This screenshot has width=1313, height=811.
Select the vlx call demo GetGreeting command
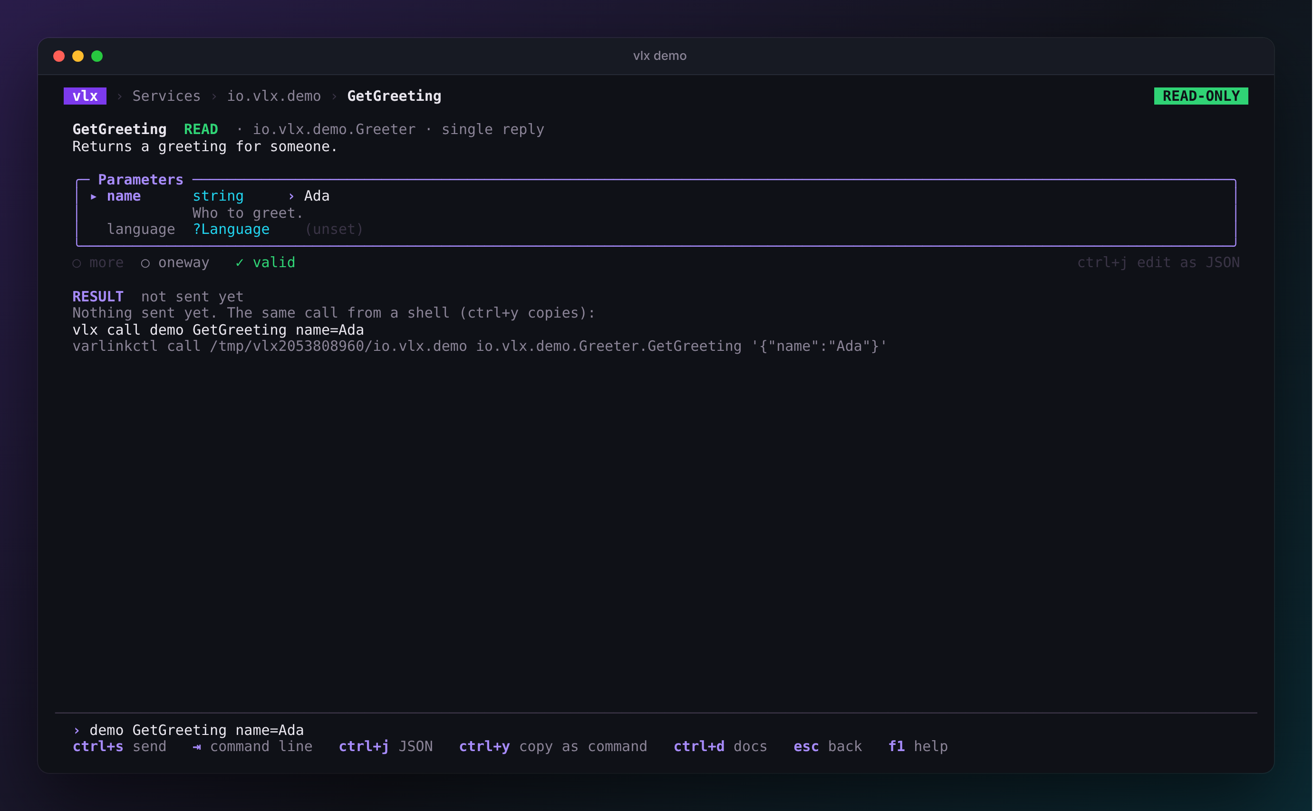point(218,330)
